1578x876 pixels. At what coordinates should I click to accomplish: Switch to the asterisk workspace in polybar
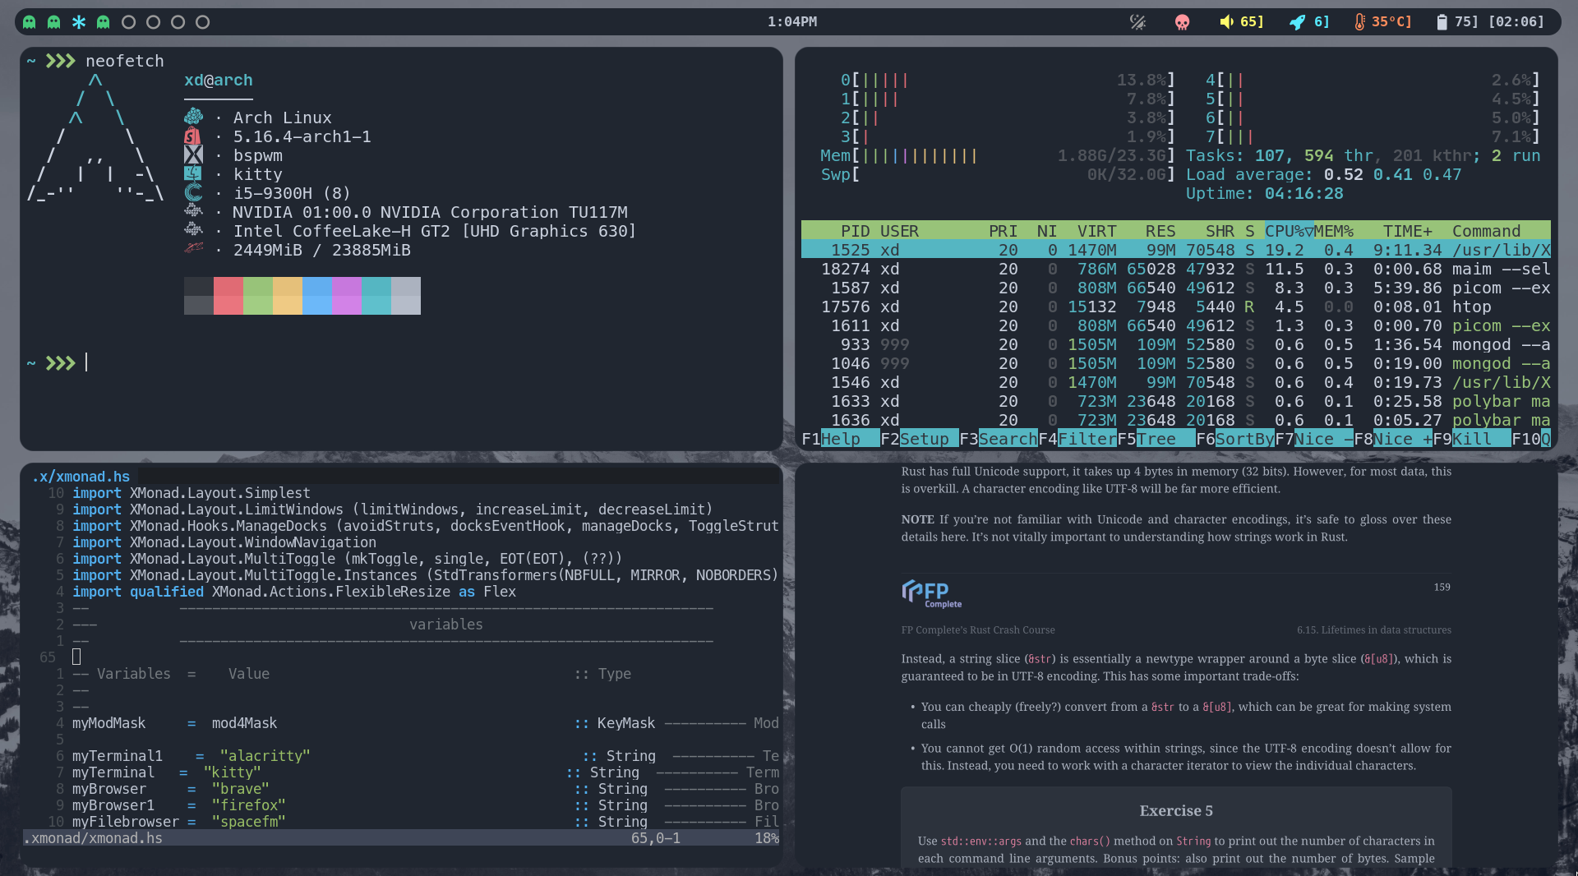(x=79, y=22)
